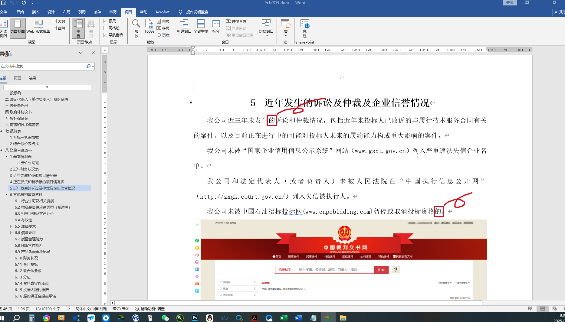565x322 pixels.
Task: Click the horizontal scrollbar left arrow
Action: pos(112,303)
